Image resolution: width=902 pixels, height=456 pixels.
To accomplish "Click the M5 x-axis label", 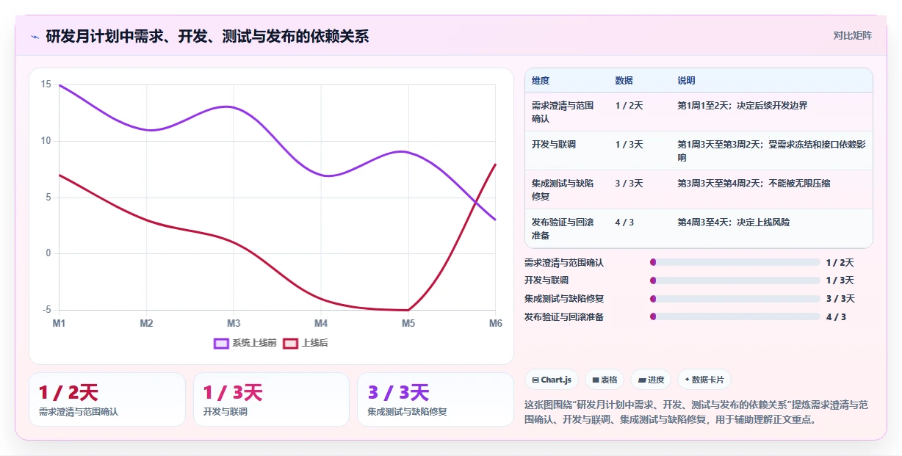I will [x=408, y=323].
